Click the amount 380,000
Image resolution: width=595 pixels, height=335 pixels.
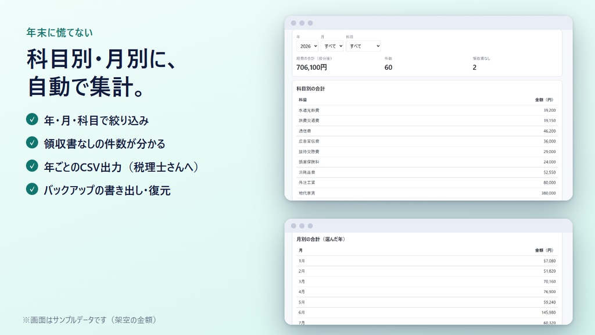(549, 193)
